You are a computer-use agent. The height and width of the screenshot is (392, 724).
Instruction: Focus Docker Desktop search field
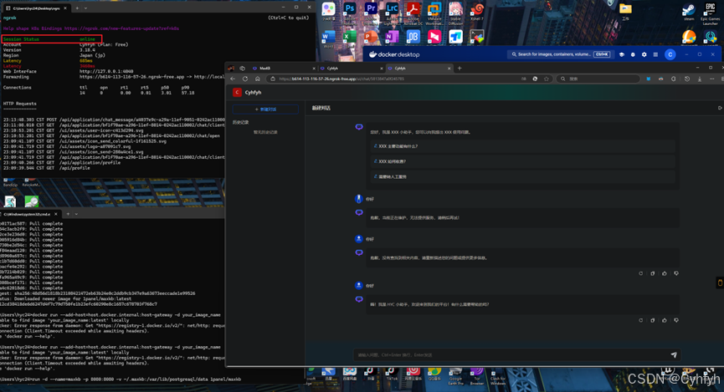click(561, 54)
